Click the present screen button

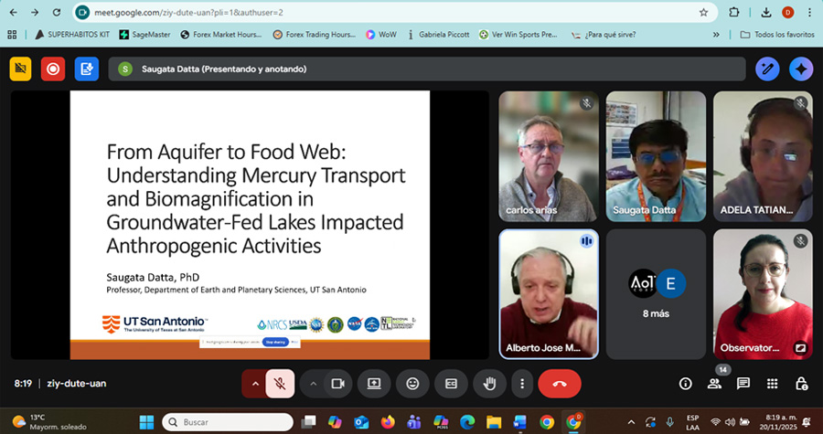374,384
